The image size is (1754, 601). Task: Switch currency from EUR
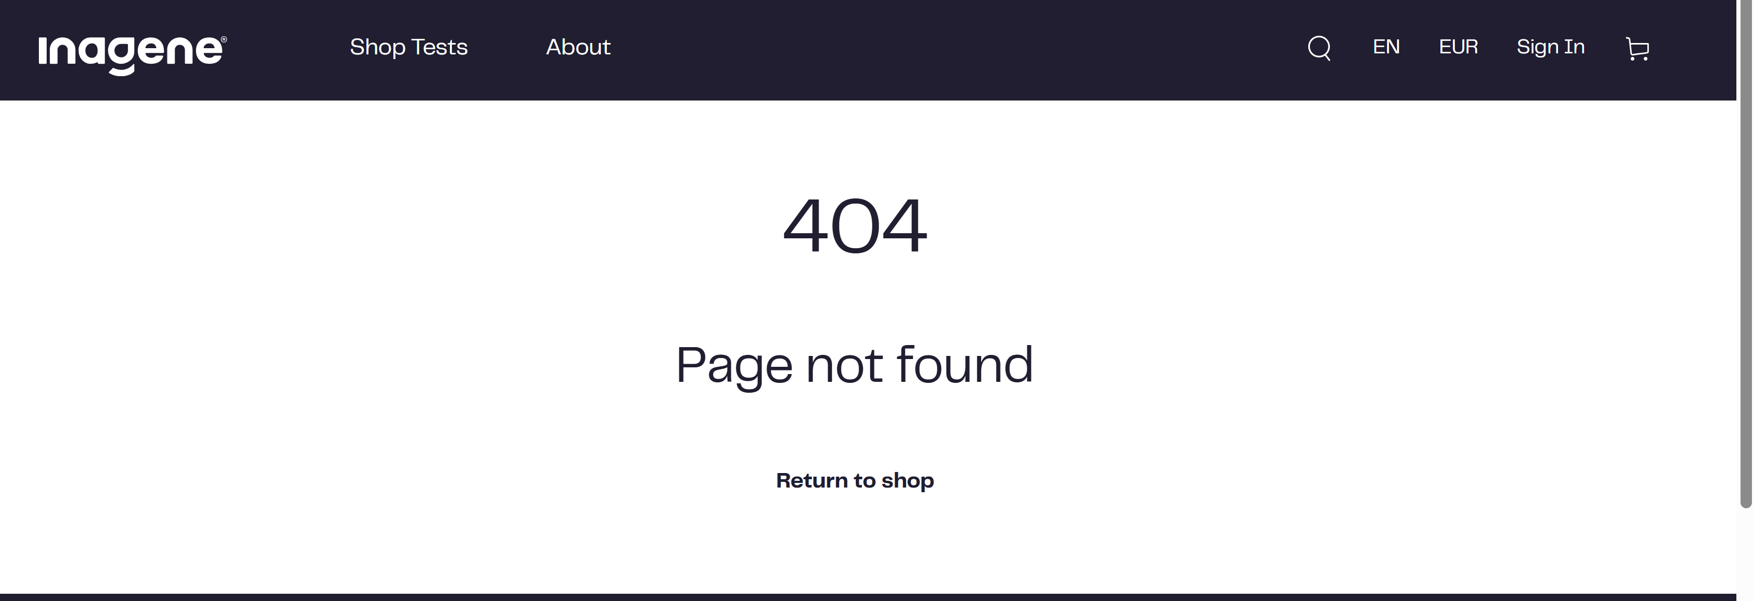1458,47
